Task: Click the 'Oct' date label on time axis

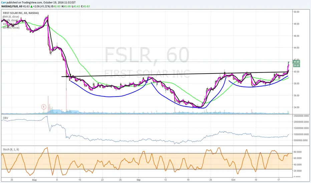Action: coord(233,180)
